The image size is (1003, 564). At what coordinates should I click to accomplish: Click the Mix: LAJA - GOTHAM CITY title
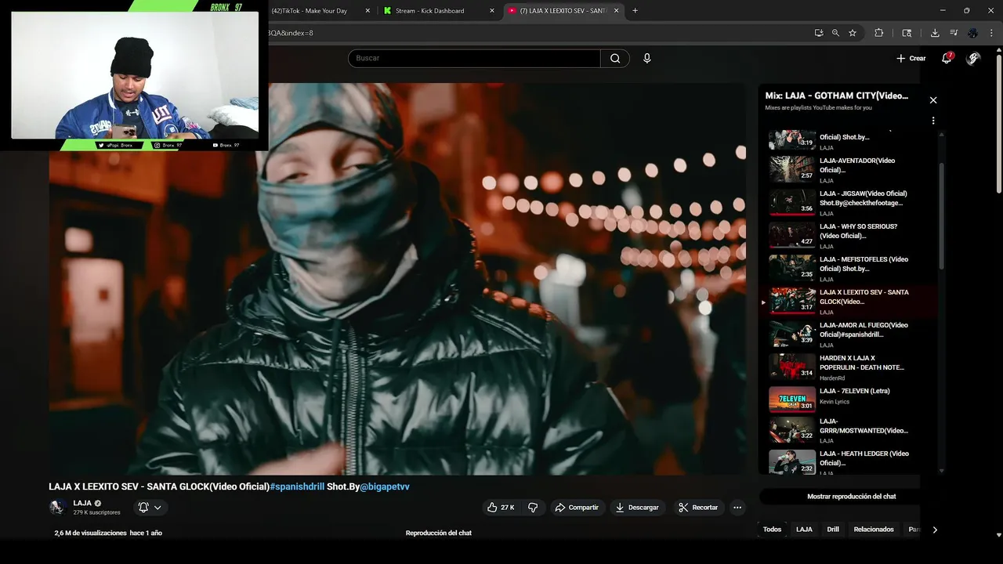point(837,96)
